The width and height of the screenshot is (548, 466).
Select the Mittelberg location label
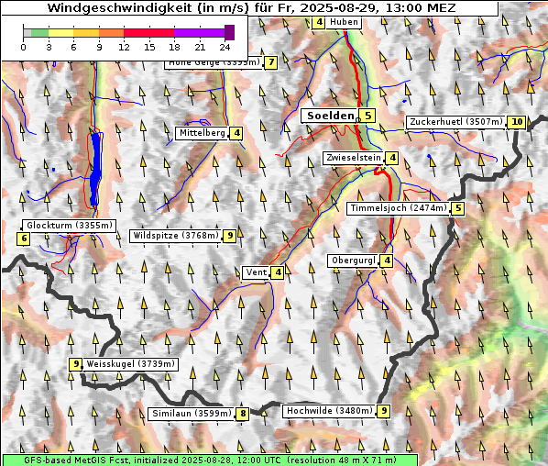click(202, 133)
